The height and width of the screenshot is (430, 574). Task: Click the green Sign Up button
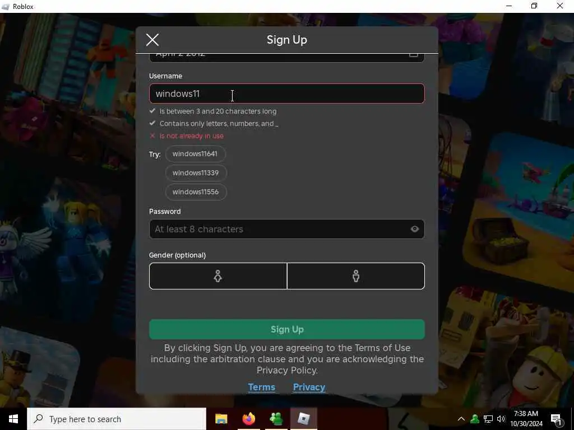coord(286,329)
